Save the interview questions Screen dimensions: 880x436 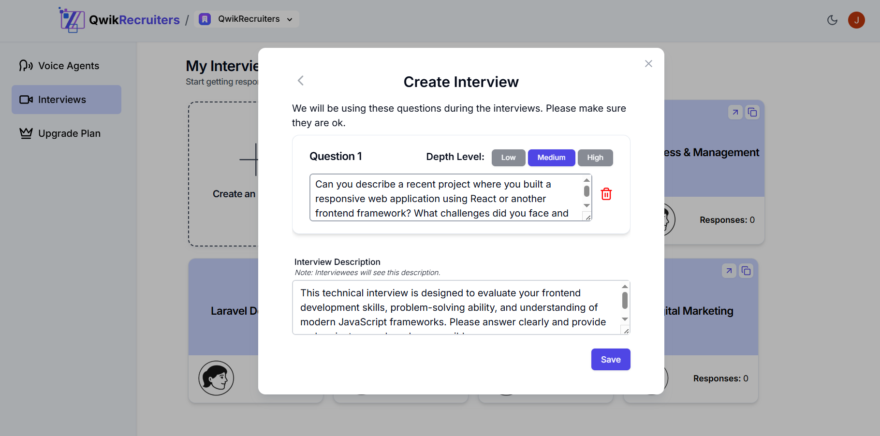coord(610,359)
